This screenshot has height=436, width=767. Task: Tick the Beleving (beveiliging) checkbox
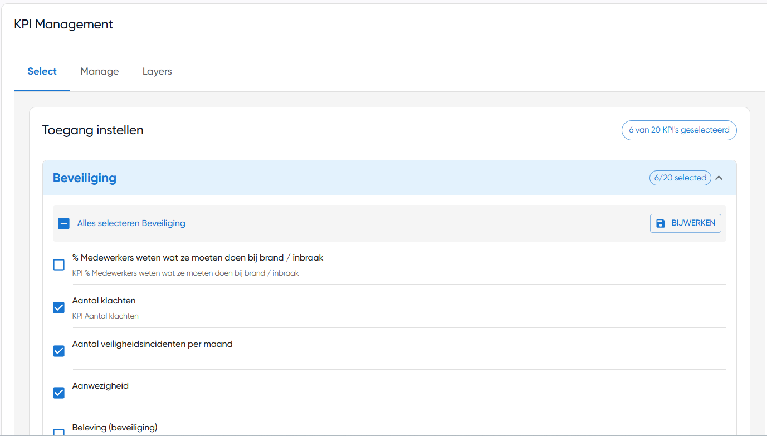59,432
